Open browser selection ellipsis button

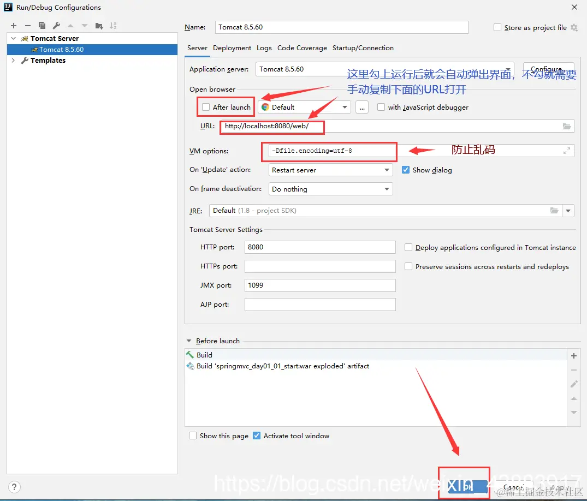point(362,108)
